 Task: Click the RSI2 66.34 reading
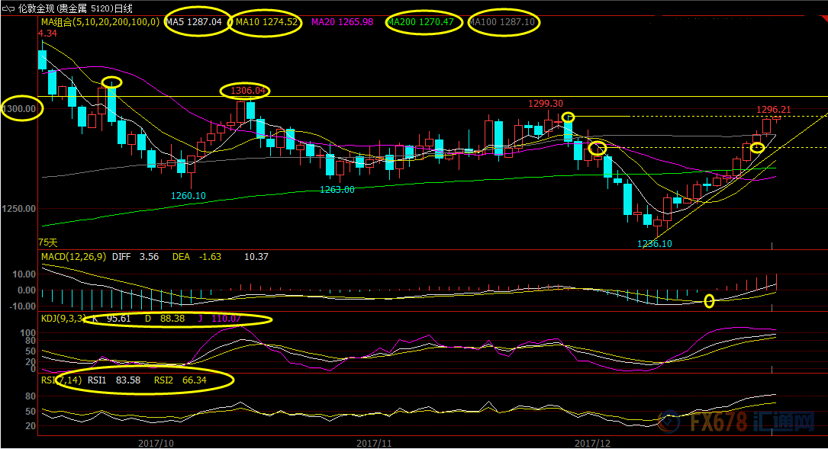coord(180,380)
